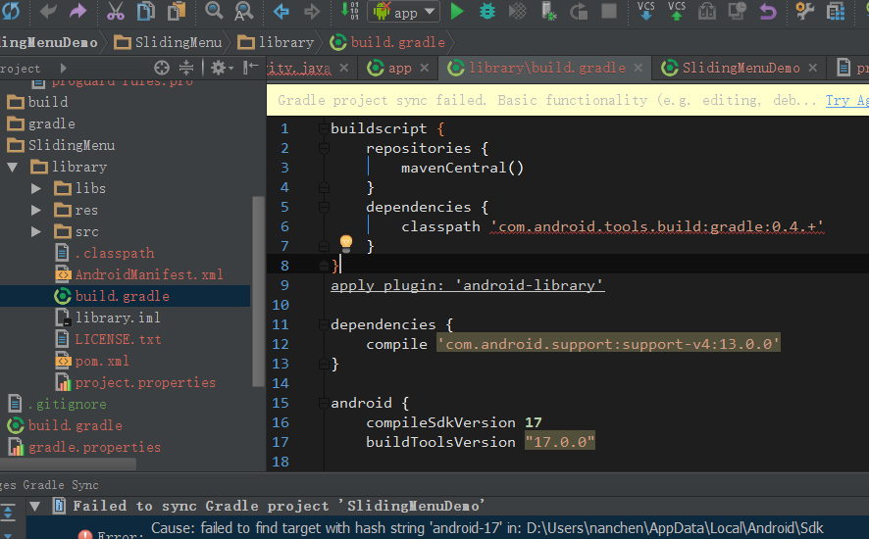Fold the android block at line 15

(324, 404)
